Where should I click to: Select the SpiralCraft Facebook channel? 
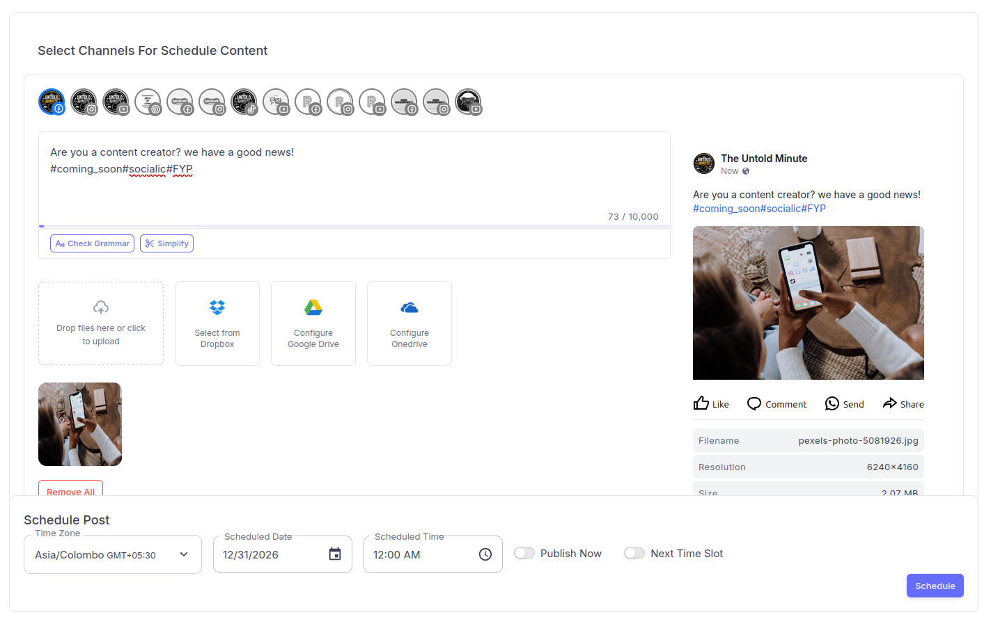pos(180,102)
